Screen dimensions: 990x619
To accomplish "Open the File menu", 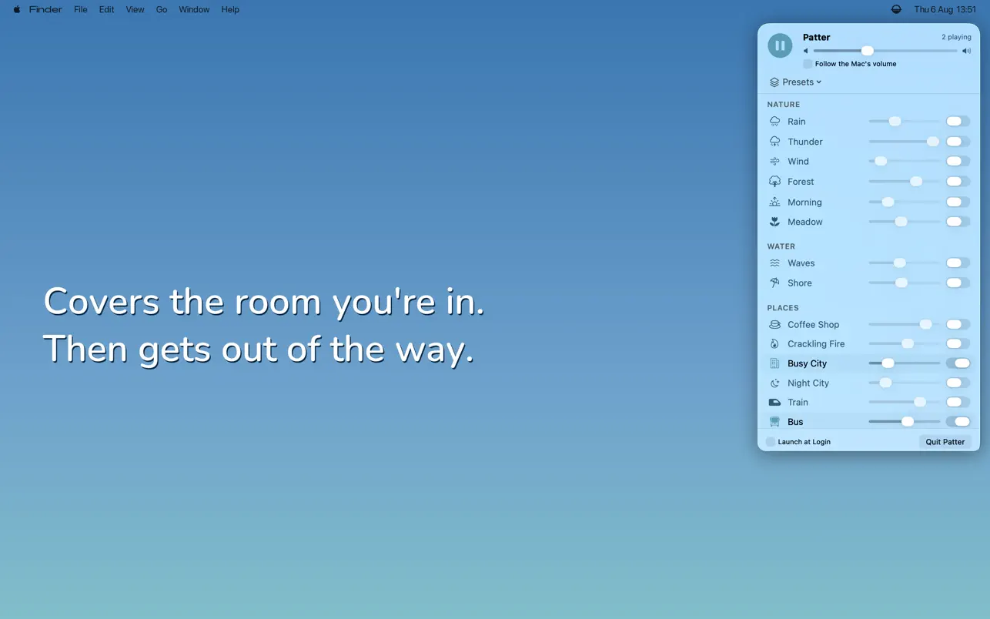I will pos(81,9).
